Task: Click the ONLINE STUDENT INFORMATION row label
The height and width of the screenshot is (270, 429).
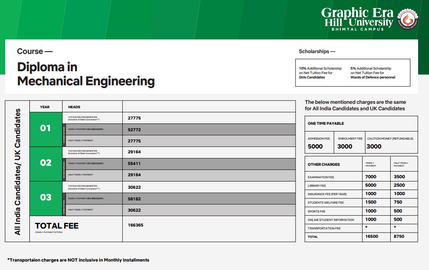Action: [331, 220]
